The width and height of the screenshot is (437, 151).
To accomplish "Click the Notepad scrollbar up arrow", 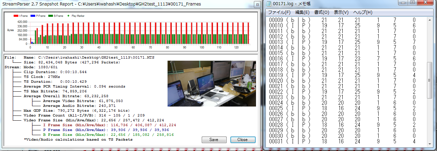I will [x=429, y=20].
